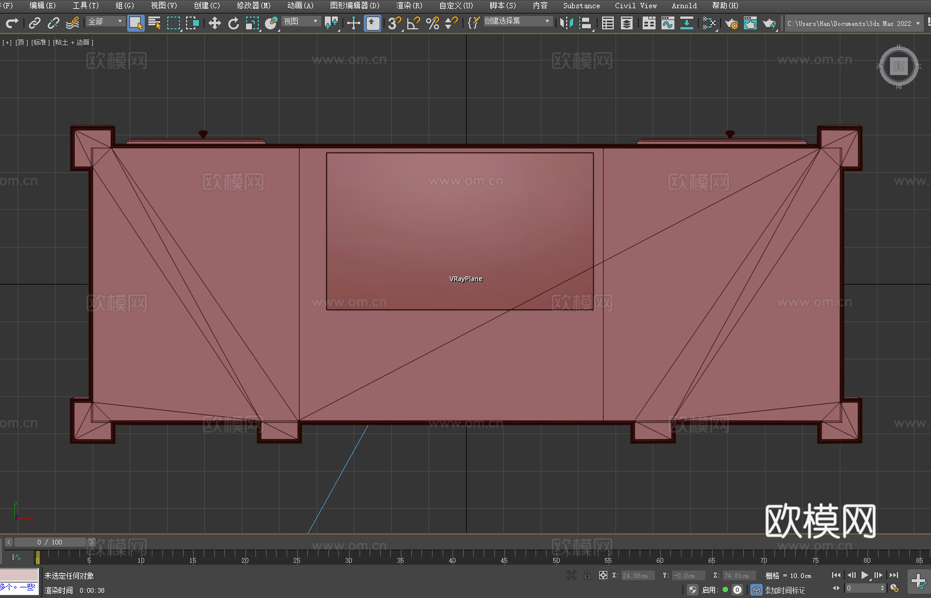
Task: Click Use Pivot Point Center button
Action: coord(331,23)
